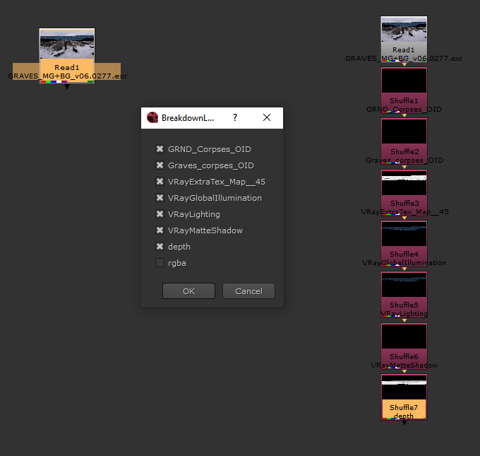
Task: Click the help question mark button
Action: pos(235,118)
